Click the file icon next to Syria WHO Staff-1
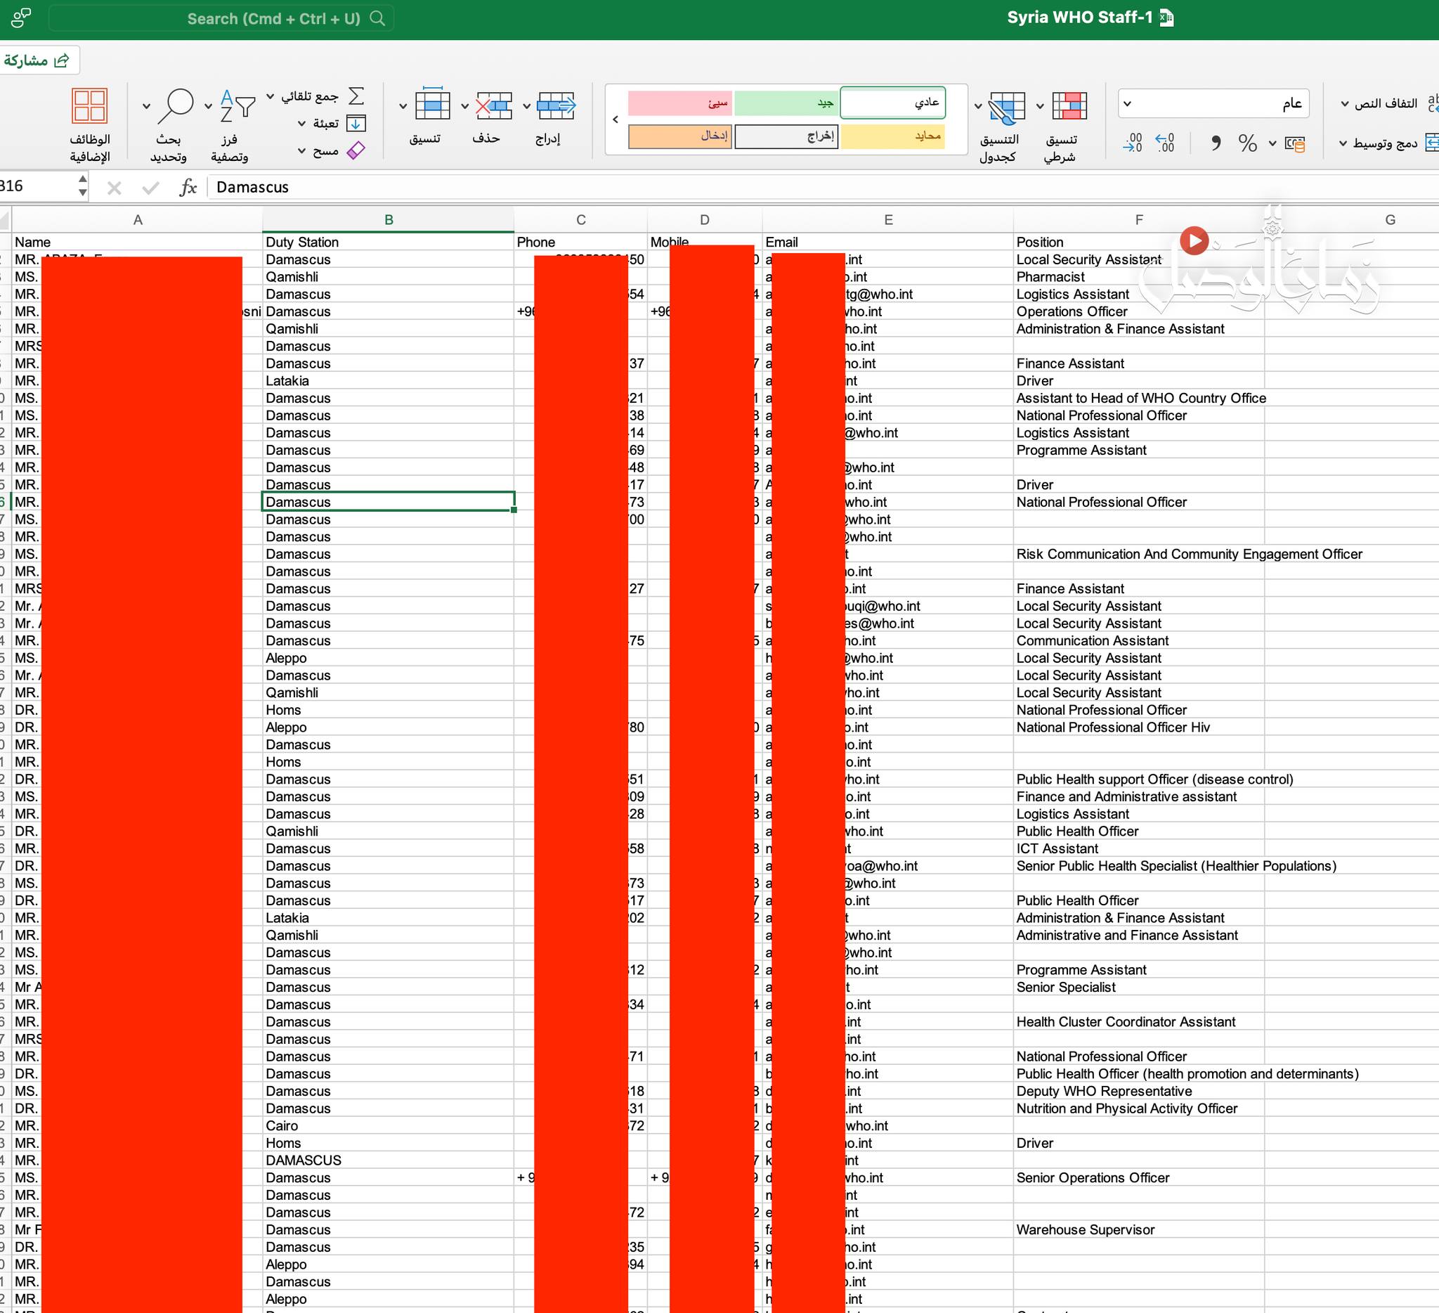 click(x=1167, y=18)
